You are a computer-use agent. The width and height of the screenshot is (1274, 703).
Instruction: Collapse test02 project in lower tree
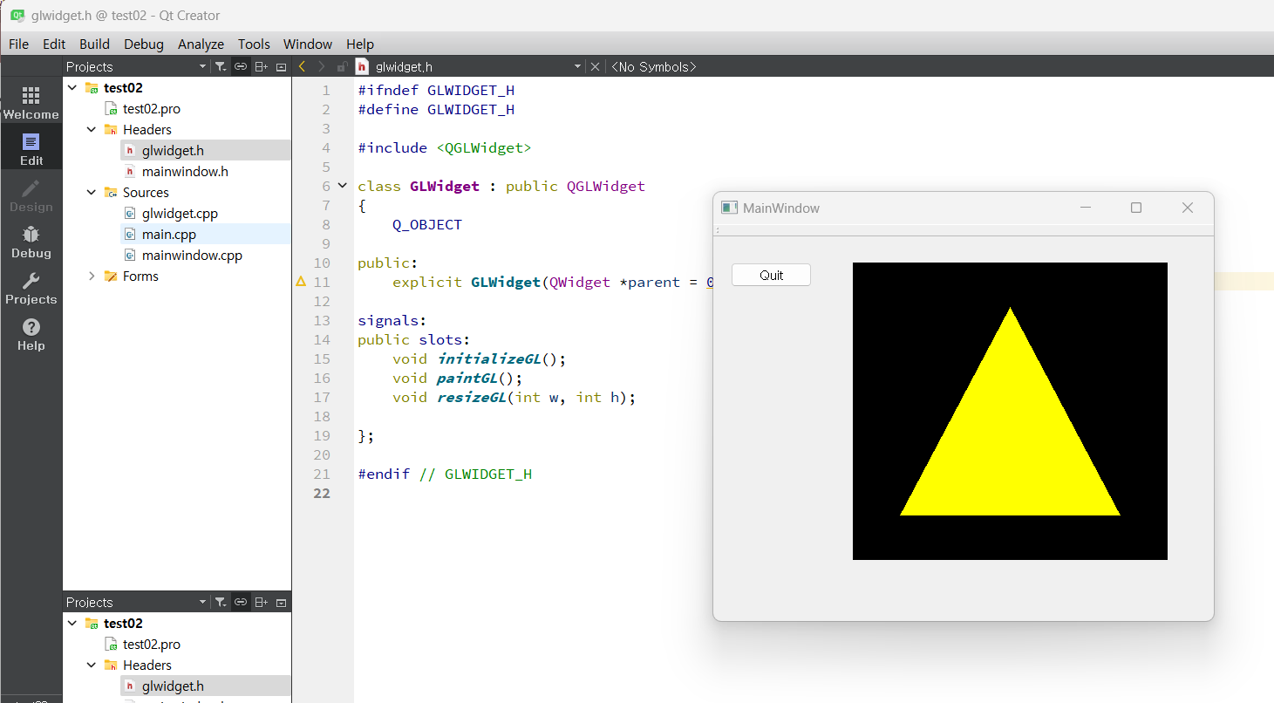click(72, 623)
